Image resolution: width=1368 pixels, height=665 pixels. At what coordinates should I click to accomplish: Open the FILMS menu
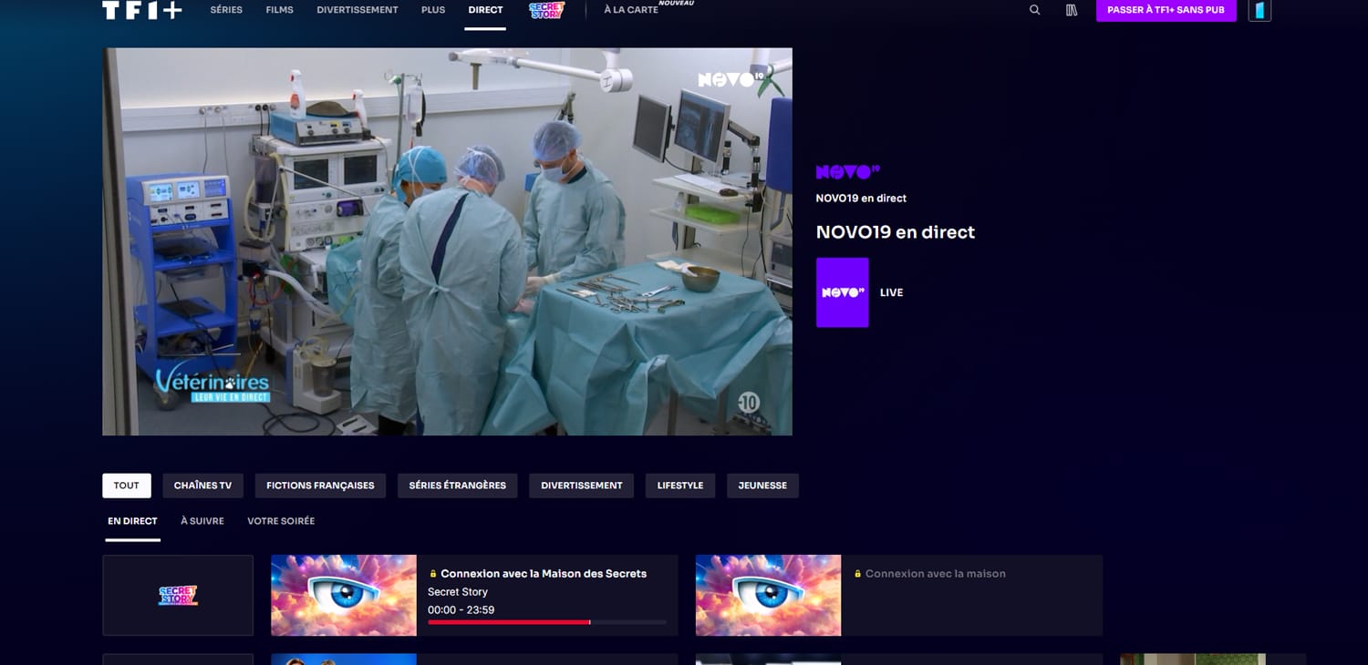point(279,10)
